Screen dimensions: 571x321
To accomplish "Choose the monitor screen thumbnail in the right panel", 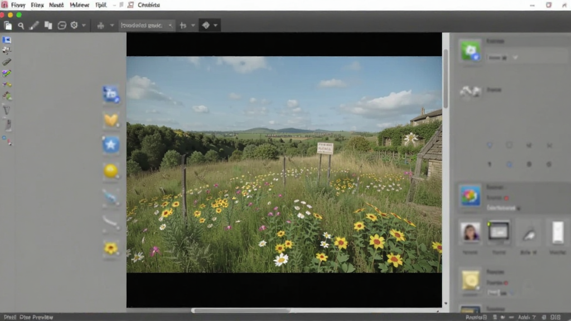I will [x=499, y=231].
